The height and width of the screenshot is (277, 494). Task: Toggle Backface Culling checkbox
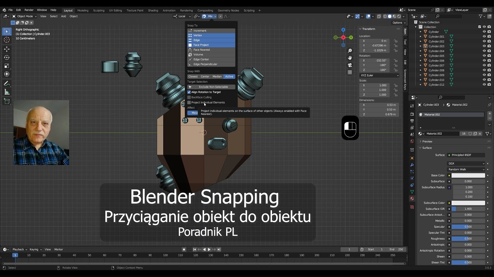point(189,97)
